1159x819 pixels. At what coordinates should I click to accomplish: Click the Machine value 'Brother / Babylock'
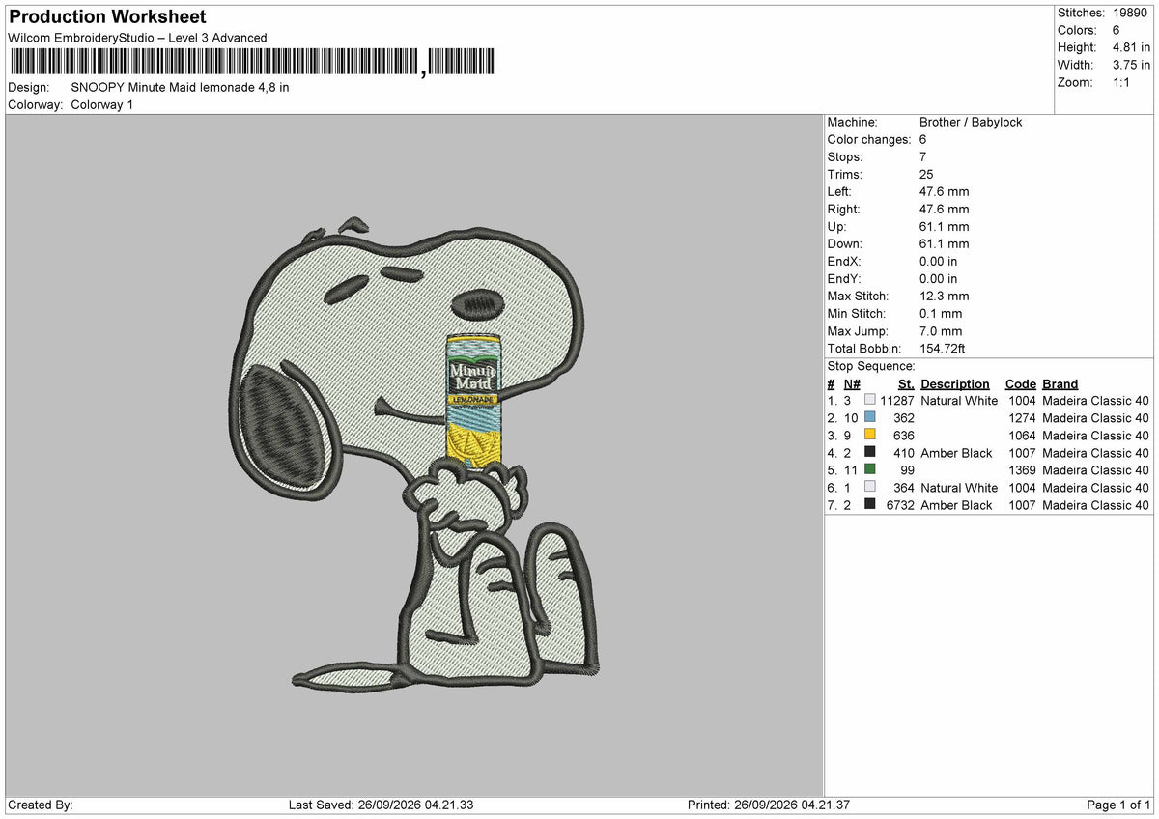pos(971,122)
